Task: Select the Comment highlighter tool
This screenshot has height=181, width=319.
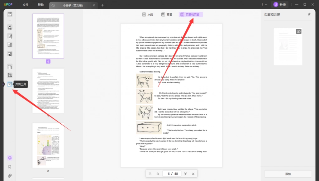Action: point(10,27)
